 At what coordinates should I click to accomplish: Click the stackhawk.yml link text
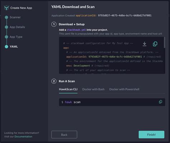[76, 30]
